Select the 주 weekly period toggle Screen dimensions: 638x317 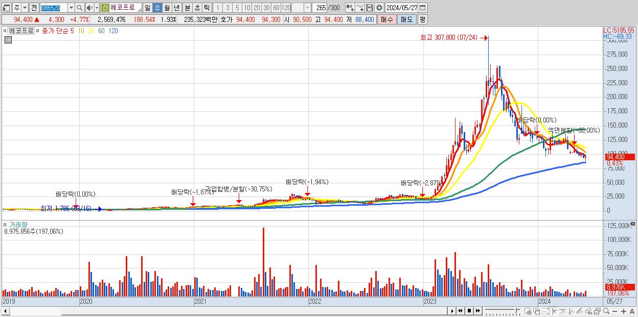coord(157,8)
